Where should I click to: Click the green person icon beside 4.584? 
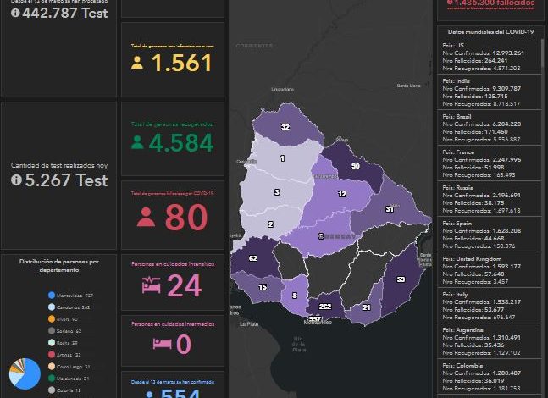(137, 142)
